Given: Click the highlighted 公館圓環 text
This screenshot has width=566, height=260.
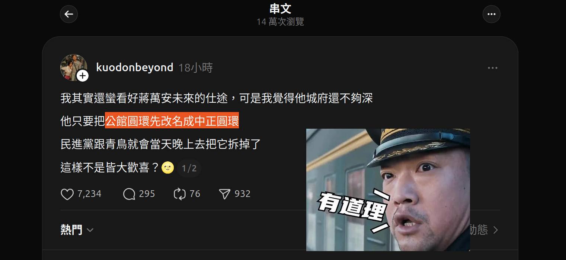Looking at the screenshot, I should tap(128, 121).
